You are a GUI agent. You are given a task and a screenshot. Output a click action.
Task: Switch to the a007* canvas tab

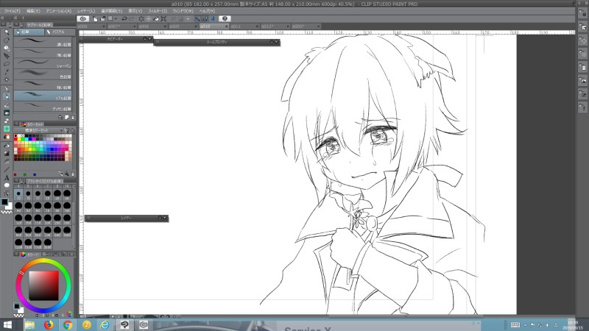tap(121, 26)
